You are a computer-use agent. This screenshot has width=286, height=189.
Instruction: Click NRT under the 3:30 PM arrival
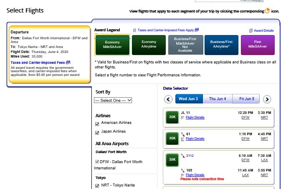[264, 117]
